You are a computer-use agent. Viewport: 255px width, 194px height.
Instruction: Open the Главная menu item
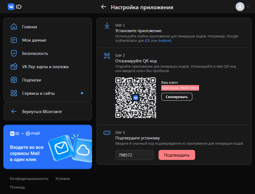[x=48, y=27]
